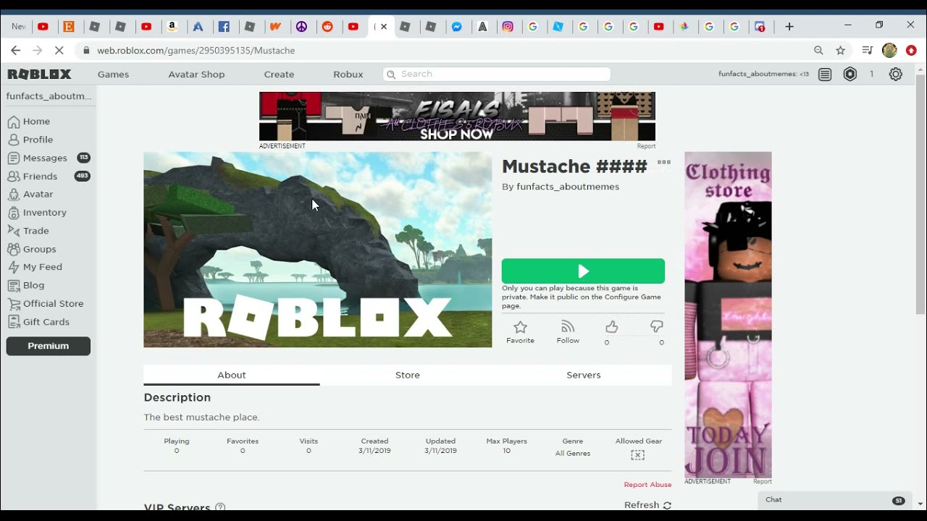Follow the Mustache game
The width and height of the screenshot is (927, 521).
coord(568,332)
